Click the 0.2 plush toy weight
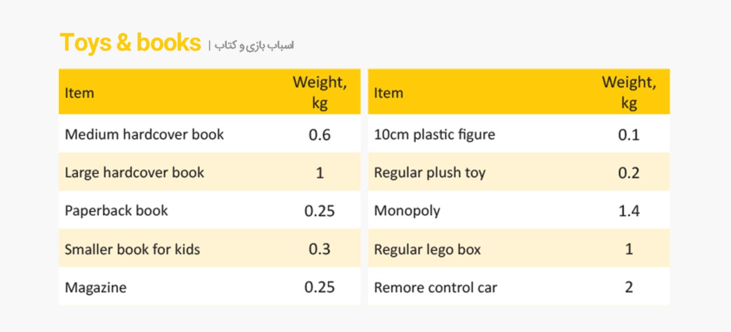This screenshot has height=332, width=731. (629, 173)
